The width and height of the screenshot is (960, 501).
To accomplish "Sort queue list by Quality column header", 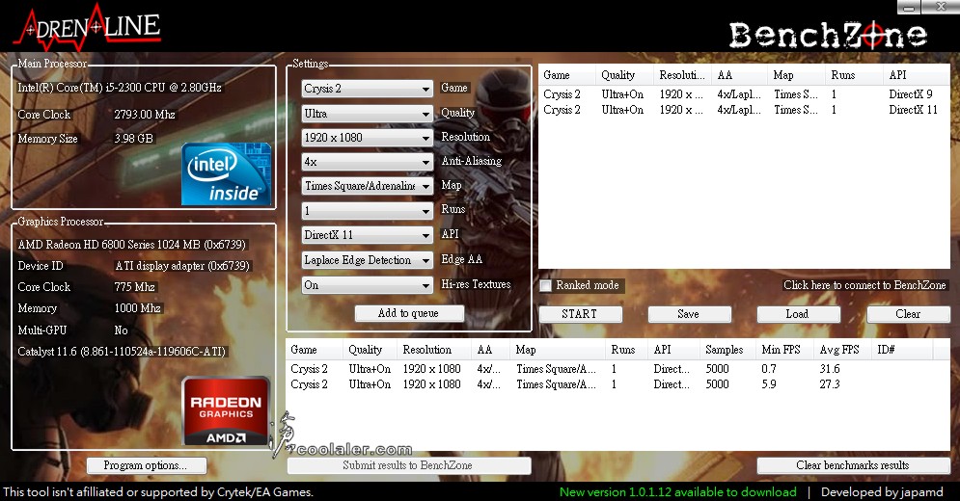I will [624, 75].
